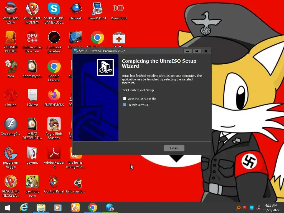The width and height of the screenshot is (284, 213).
Task: Open the Windows Start menu
Action: pyautogui.click(x=7, y=207)
